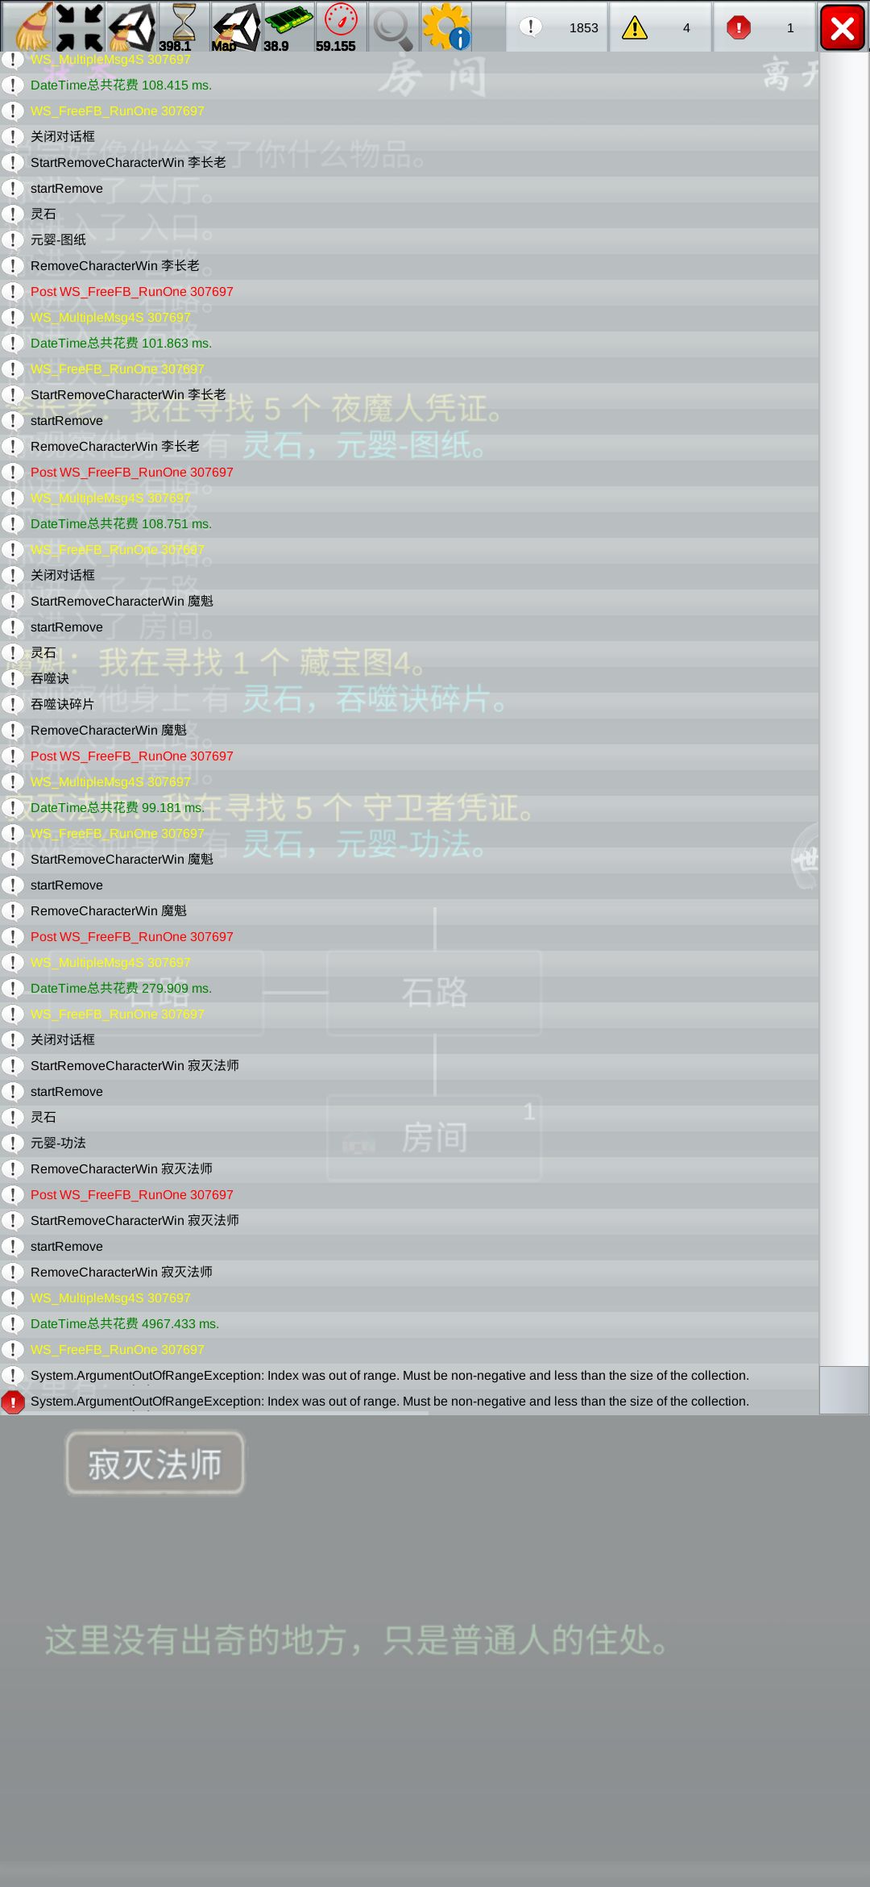The width and height of the screenshot is (870, 1887).
Task: Close the log reporter with red X
Action: tap(843, 27)
